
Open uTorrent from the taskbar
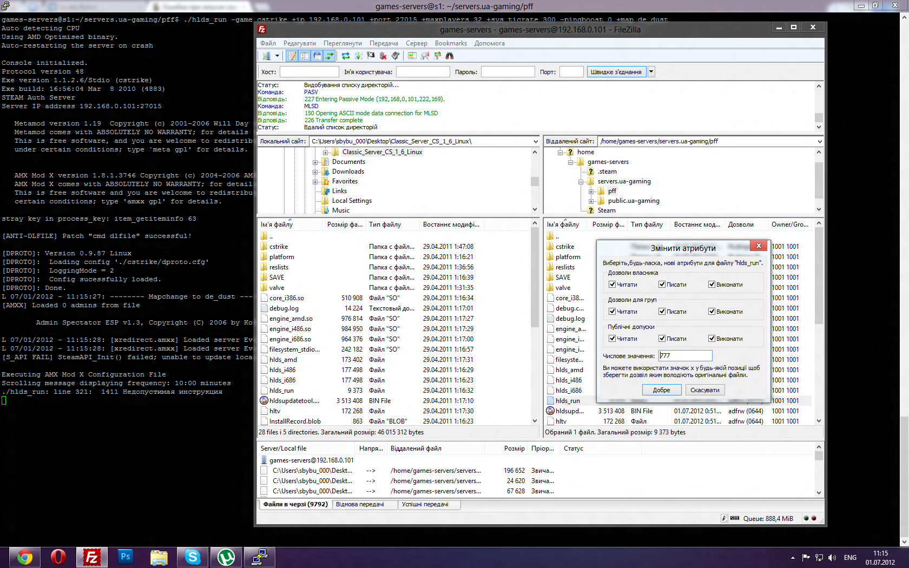click(226, 557)
